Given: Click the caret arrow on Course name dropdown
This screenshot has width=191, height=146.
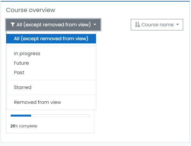Looking at the screenshot, I should (178, 24).
